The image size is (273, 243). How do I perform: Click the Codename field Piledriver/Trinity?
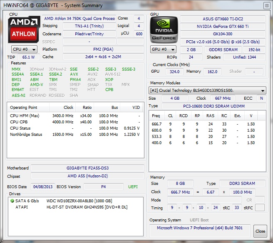pos(89,34)
